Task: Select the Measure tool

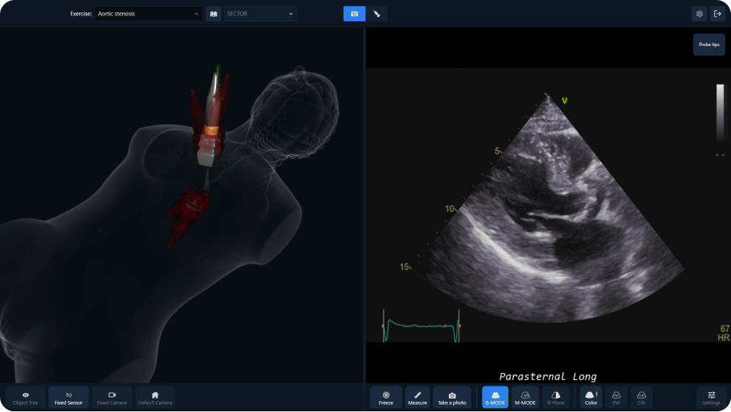Action: pyautogui.click(x=418, y=397)
